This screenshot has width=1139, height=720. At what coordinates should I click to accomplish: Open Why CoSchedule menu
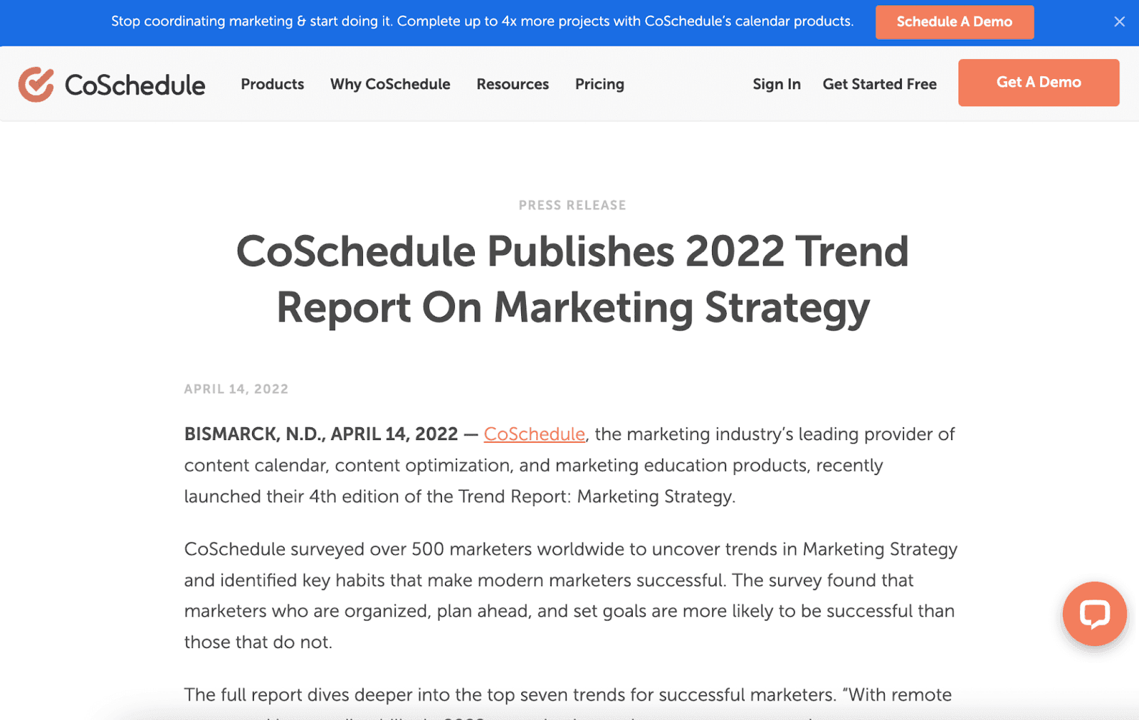(390, 84)
